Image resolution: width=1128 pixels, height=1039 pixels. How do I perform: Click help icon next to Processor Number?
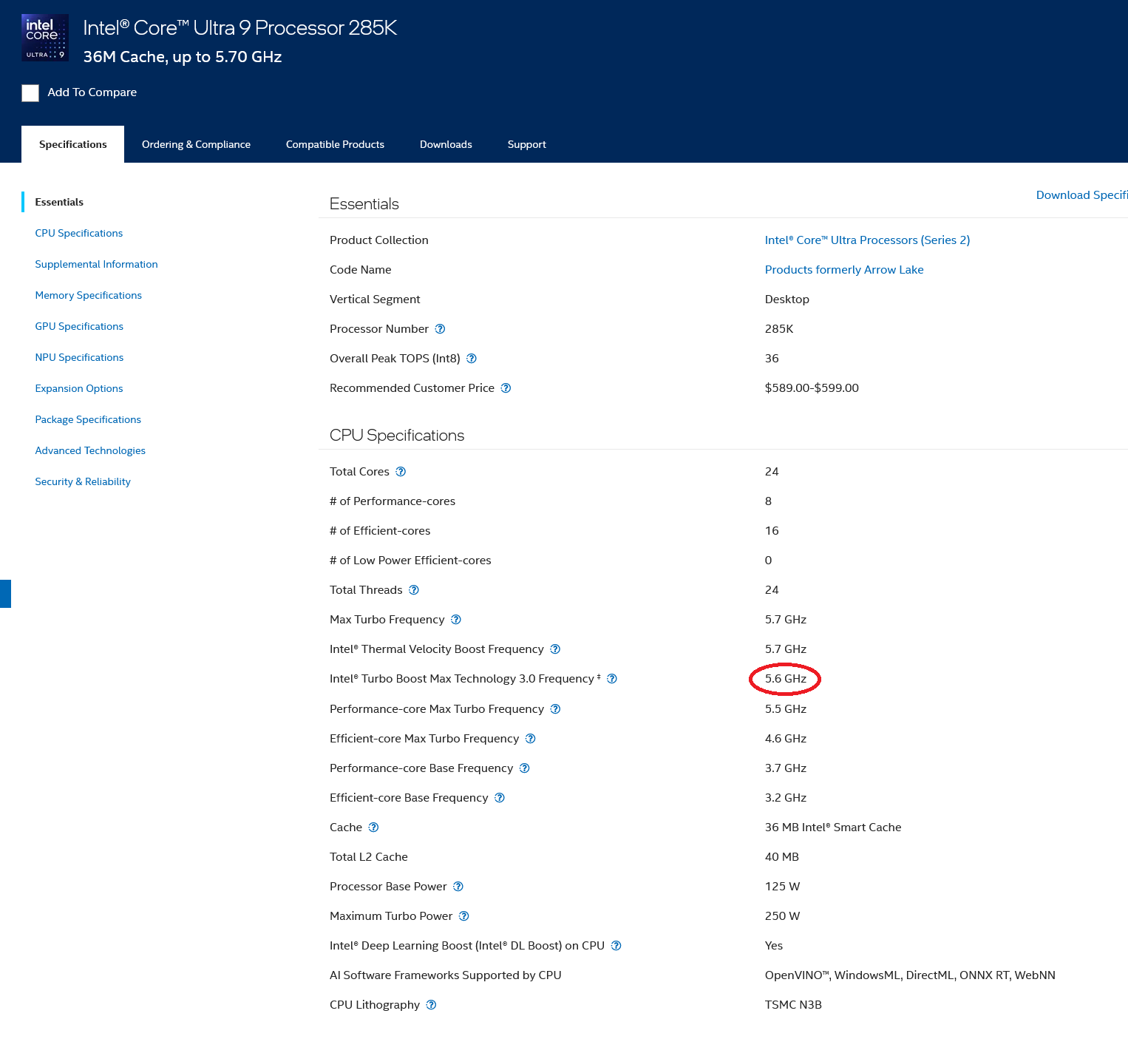point(440,329)
